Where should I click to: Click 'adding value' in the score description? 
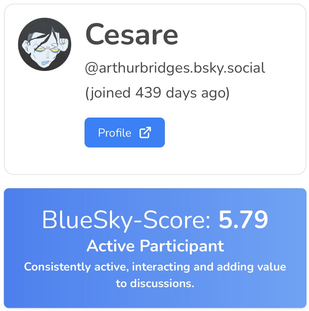pyautogui.click(x=251, y=267)
